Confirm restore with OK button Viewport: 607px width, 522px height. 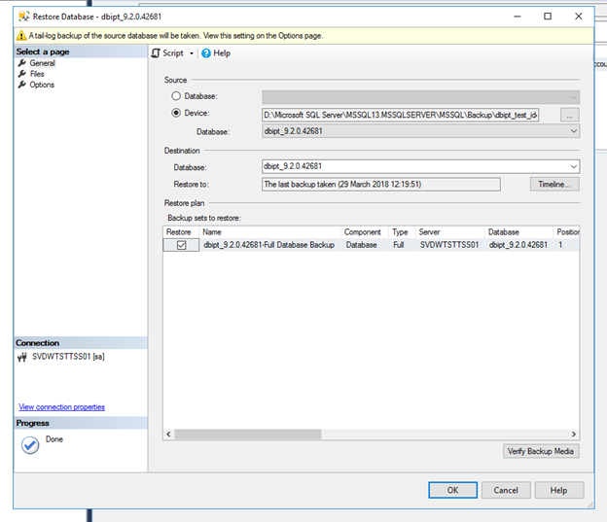coord(452,490)
